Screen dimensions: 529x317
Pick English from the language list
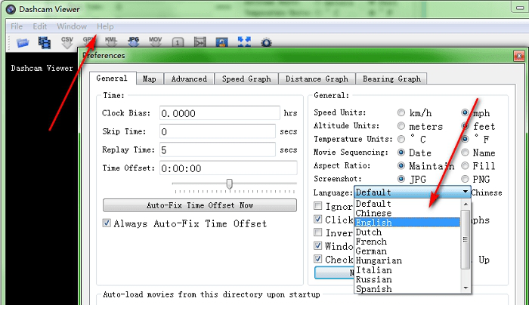tap(407, 223)
